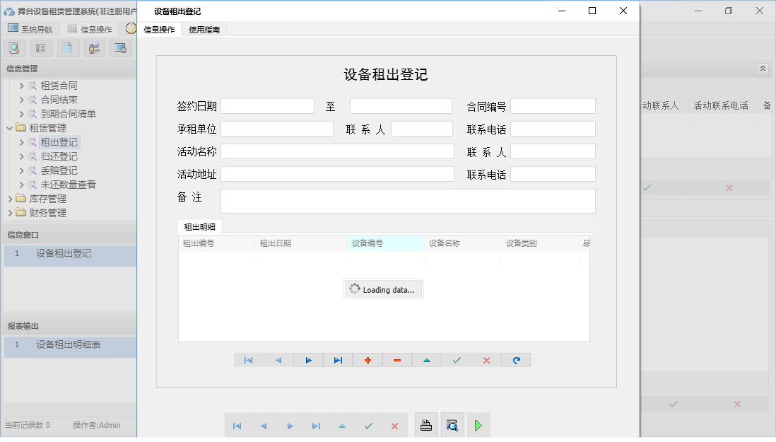Collapse the 租赁管理 folder
776x442 pixels.
[10, 129]
